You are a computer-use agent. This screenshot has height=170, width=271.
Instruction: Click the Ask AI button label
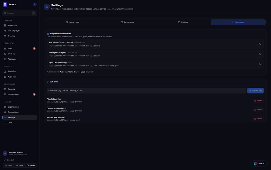pos(261,163)
